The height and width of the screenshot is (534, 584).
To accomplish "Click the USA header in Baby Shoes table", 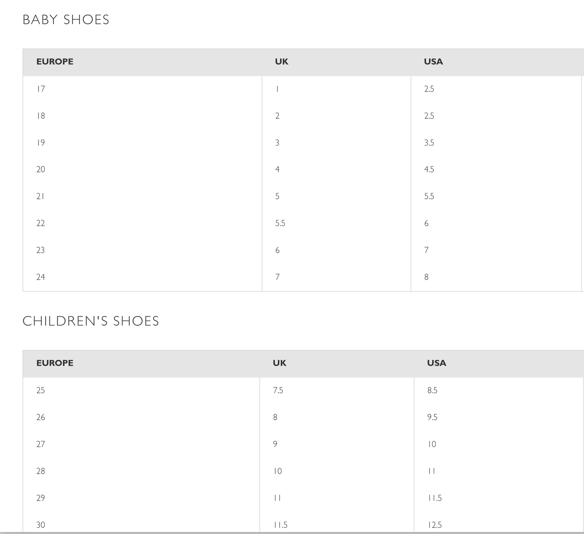I will pos(433,62).
